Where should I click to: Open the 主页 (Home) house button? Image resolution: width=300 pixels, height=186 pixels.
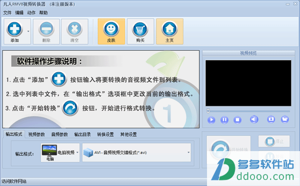coord(169,31)
